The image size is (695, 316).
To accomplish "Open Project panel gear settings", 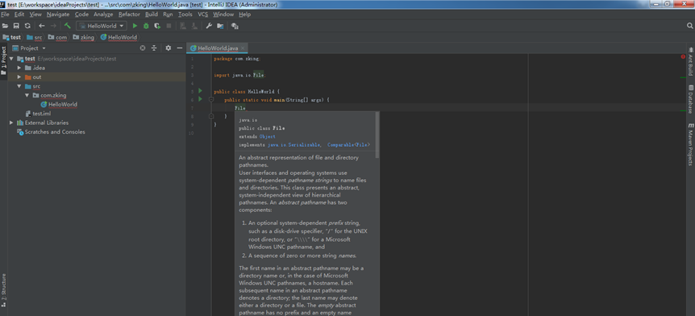I will coord(168,48).
